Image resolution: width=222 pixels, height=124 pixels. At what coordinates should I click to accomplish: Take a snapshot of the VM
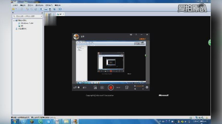click(27, 9)
